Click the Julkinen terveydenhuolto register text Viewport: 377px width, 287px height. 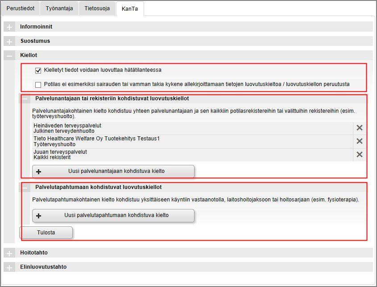pyautogui.click(x=64, y=131)
